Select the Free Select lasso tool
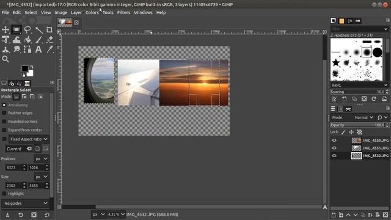Viewport: 391px width, 220px height. pos(27,30)
